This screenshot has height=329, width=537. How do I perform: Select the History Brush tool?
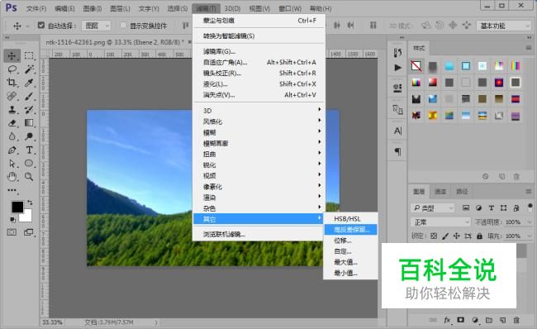coord(29,110)
